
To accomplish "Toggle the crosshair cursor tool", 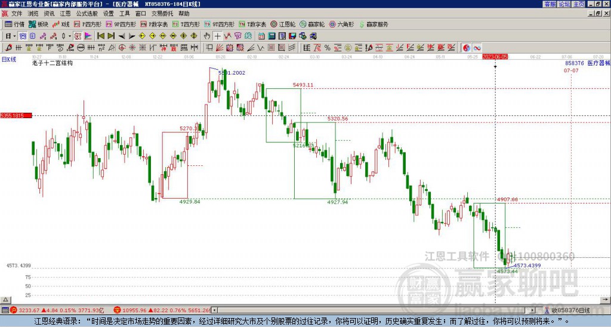I will coord(217,36).
